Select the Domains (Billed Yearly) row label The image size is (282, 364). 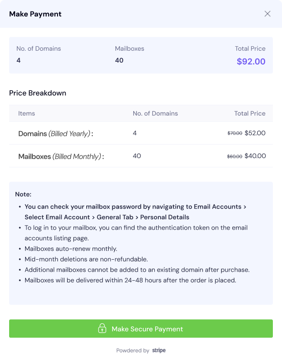click(55, 134)
